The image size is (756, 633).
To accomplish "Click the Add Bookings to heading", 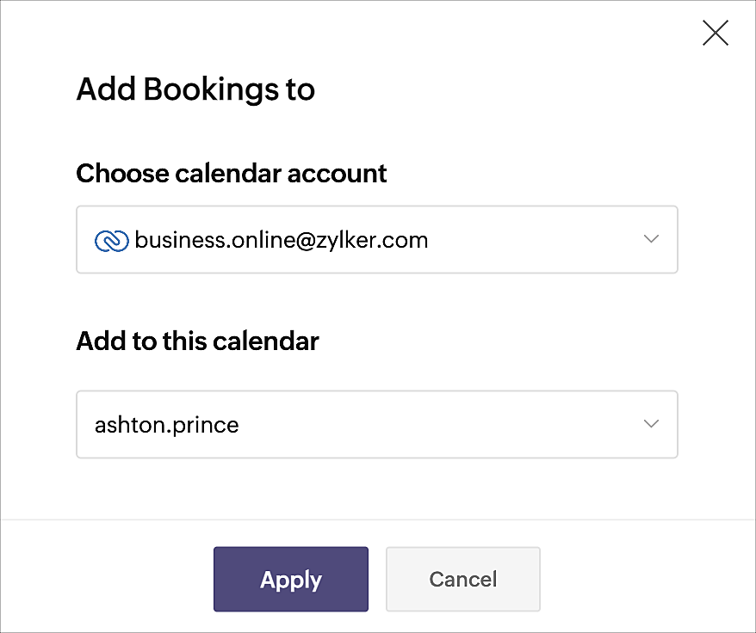I will (195, 90).
